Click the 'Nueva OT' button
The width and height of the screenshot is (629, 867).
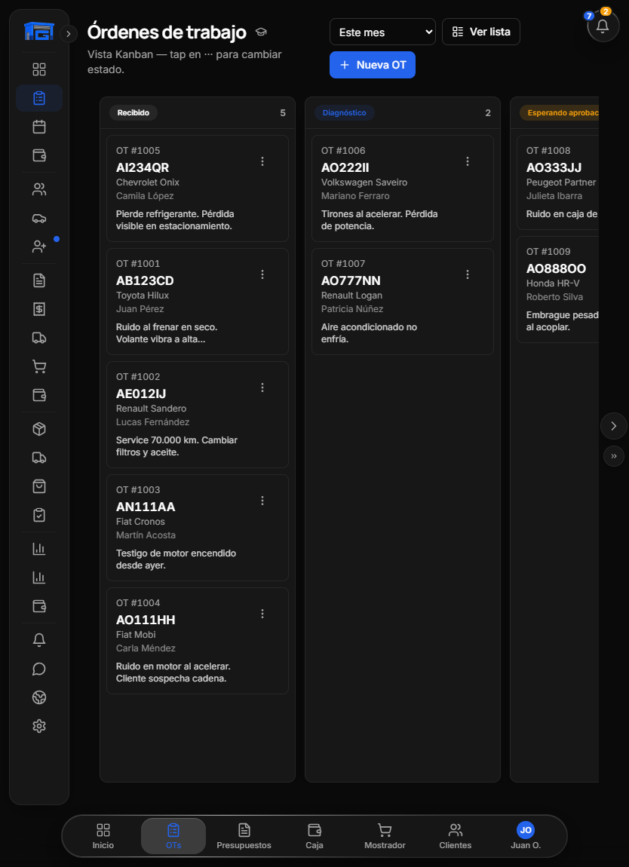click(x=373, y=65)
